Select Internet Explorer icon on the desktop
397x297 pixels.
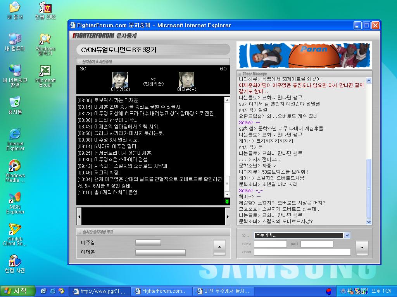(15, 139)
